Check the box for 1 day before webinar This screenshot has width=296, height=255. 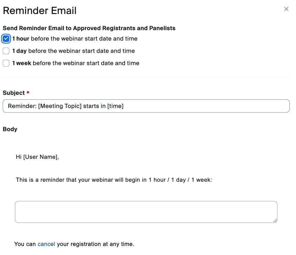click(6, 51)
